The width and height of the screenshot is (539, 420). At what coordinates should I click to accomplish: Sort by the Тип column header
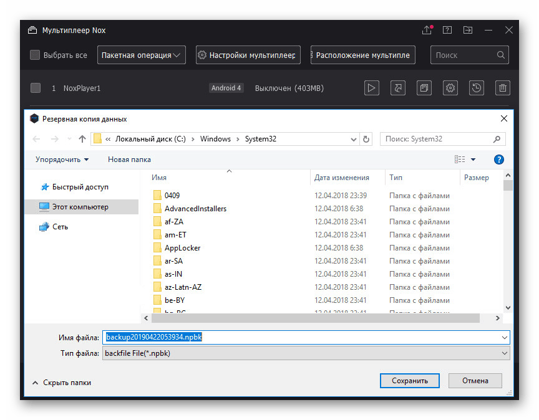click(x=396, y=178)
